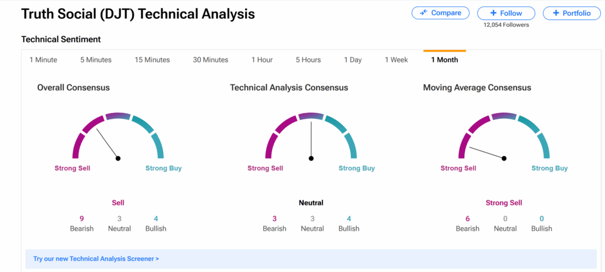This screenshot has height=272, width=605.
Task: Click the Overall Consensus gauge needle
Action: pos(108,143)
